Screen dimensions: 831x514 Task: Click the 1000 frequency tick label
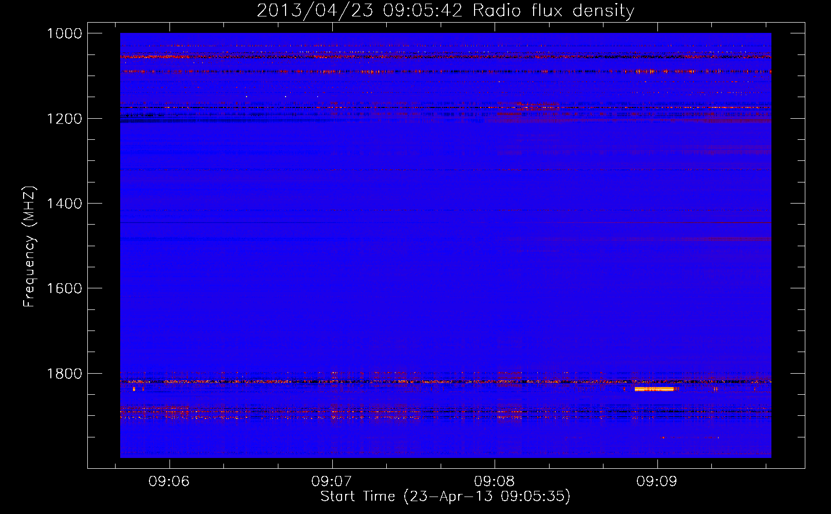[64, 33]
